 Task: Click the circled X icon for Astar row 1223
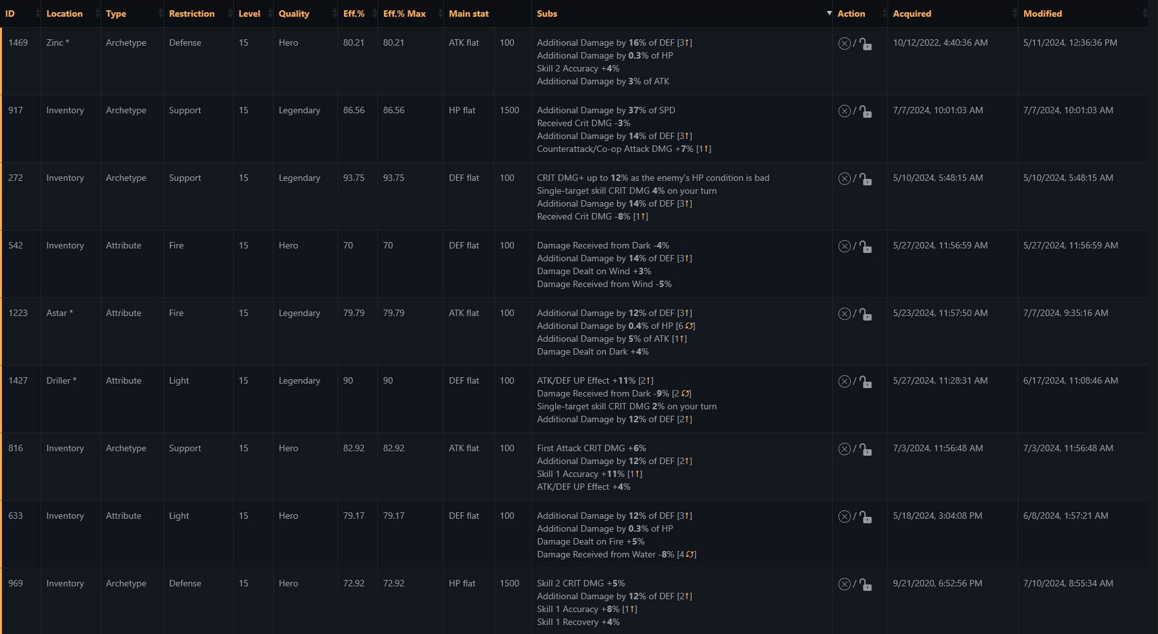click(844, 314)
